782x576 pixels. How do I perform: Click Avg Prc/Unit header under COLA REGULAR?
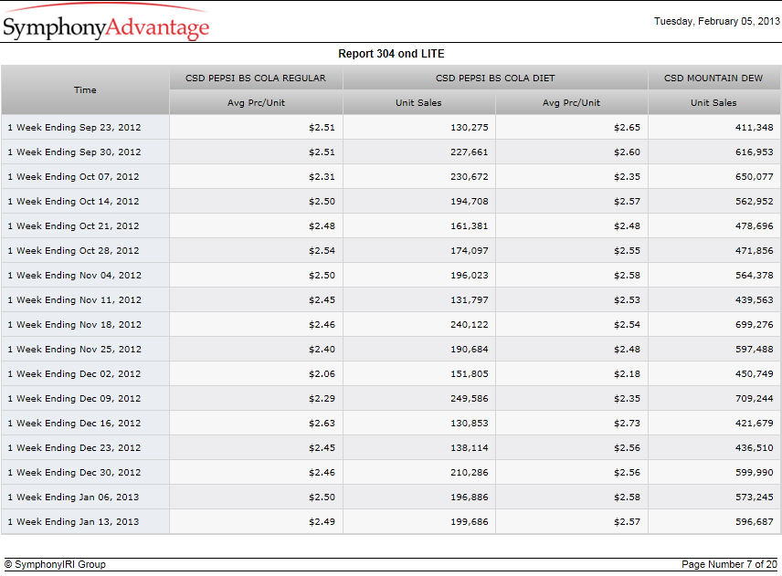point(256,102)
